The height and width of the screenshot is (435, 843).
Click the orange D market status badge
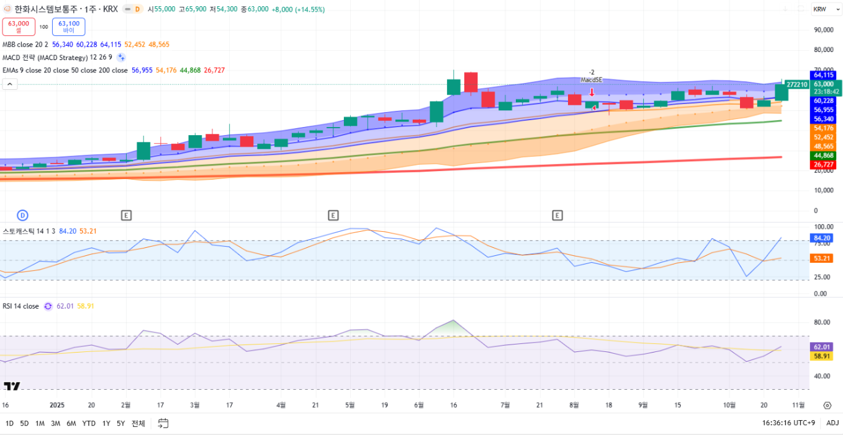[137, 9]
